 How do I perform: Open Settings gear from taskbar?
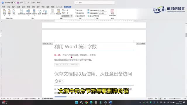(x=105, y=102)
